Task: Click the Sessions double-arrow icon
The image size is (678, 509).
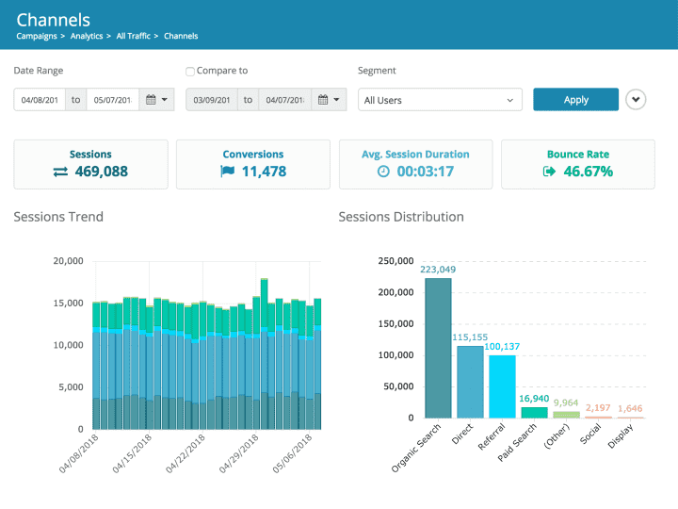Action: 60,172
